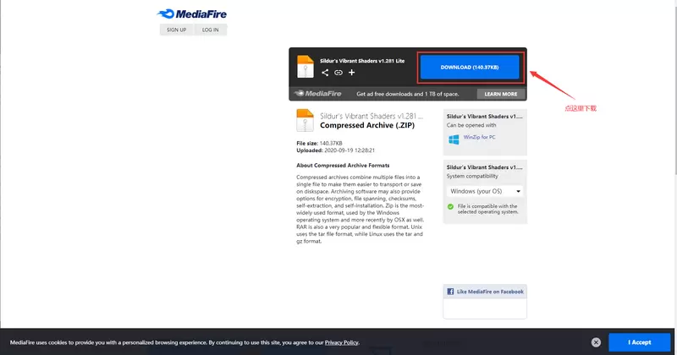The height and width of the screenshot is (355, 677).
Task: Click the zip file icon in dark bar
Action: 305,67
